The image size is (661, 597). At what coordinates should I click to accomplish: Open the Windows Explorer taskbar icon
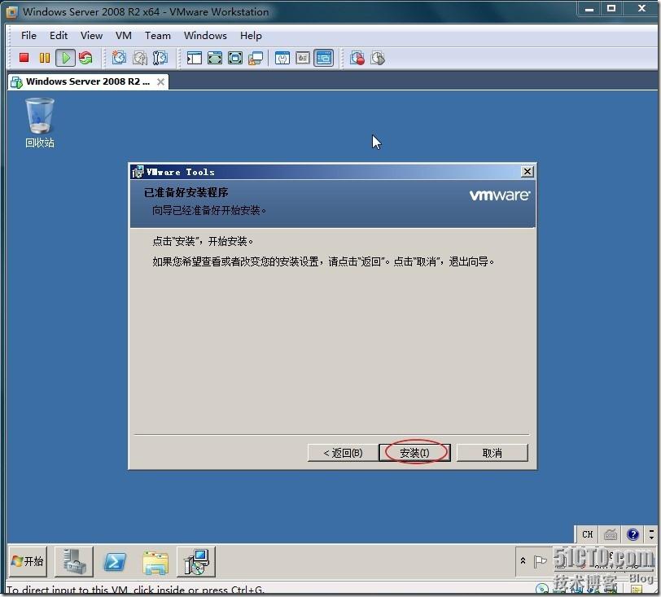[x=155, y=563]
